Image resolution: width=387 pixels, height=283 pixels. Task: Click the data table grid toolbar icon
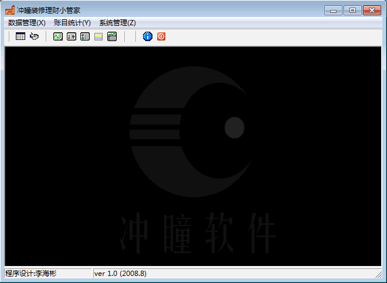click(21, 36)
